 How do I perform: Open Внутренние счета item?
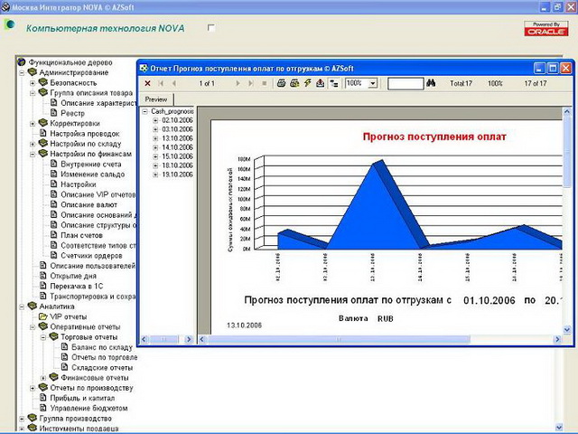click(x=90, y=165)
